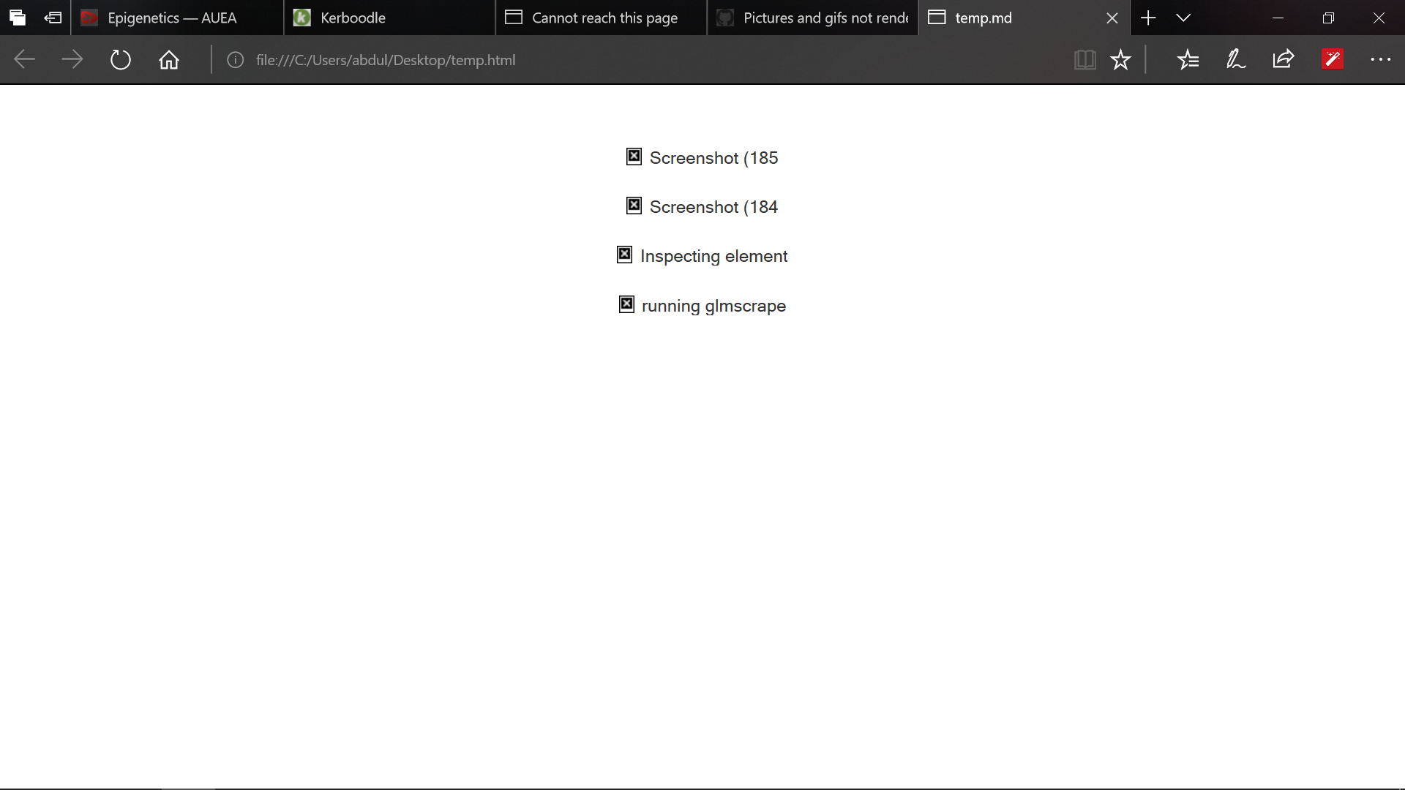The height and width of the screenshot is (790, 1405).
Task: Switch to the Cannot reach this page tab
Action: click(x=600, y=18)
